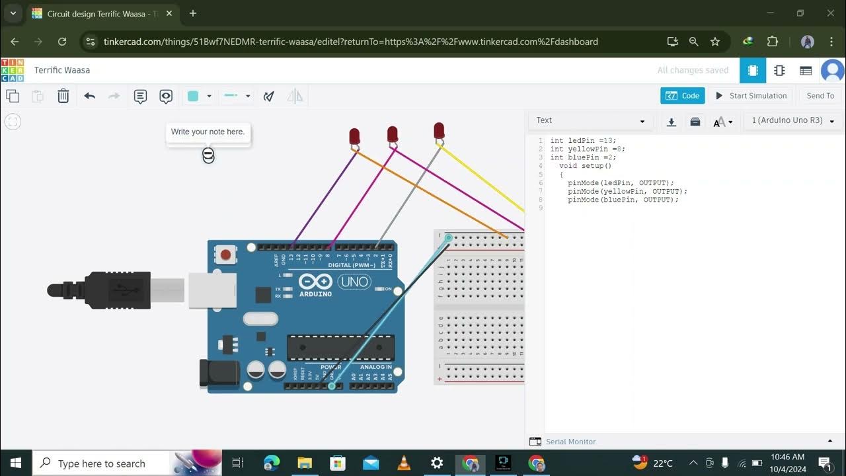Toggle the Code panel button

683,96
